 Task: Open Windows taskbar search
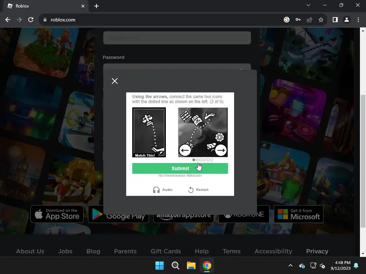click(x=175, y=265)
